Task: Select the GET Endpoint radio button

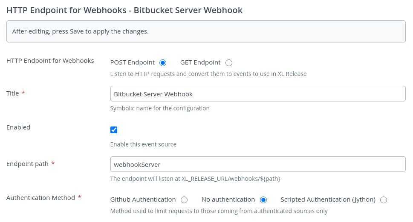Action: click(229, 63)
